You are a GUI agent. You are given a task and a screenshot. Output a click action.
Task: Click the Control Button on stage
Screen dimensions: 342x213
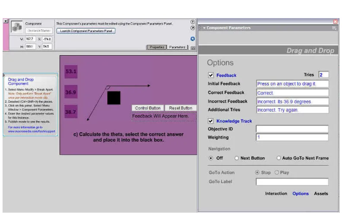point(148,108)
